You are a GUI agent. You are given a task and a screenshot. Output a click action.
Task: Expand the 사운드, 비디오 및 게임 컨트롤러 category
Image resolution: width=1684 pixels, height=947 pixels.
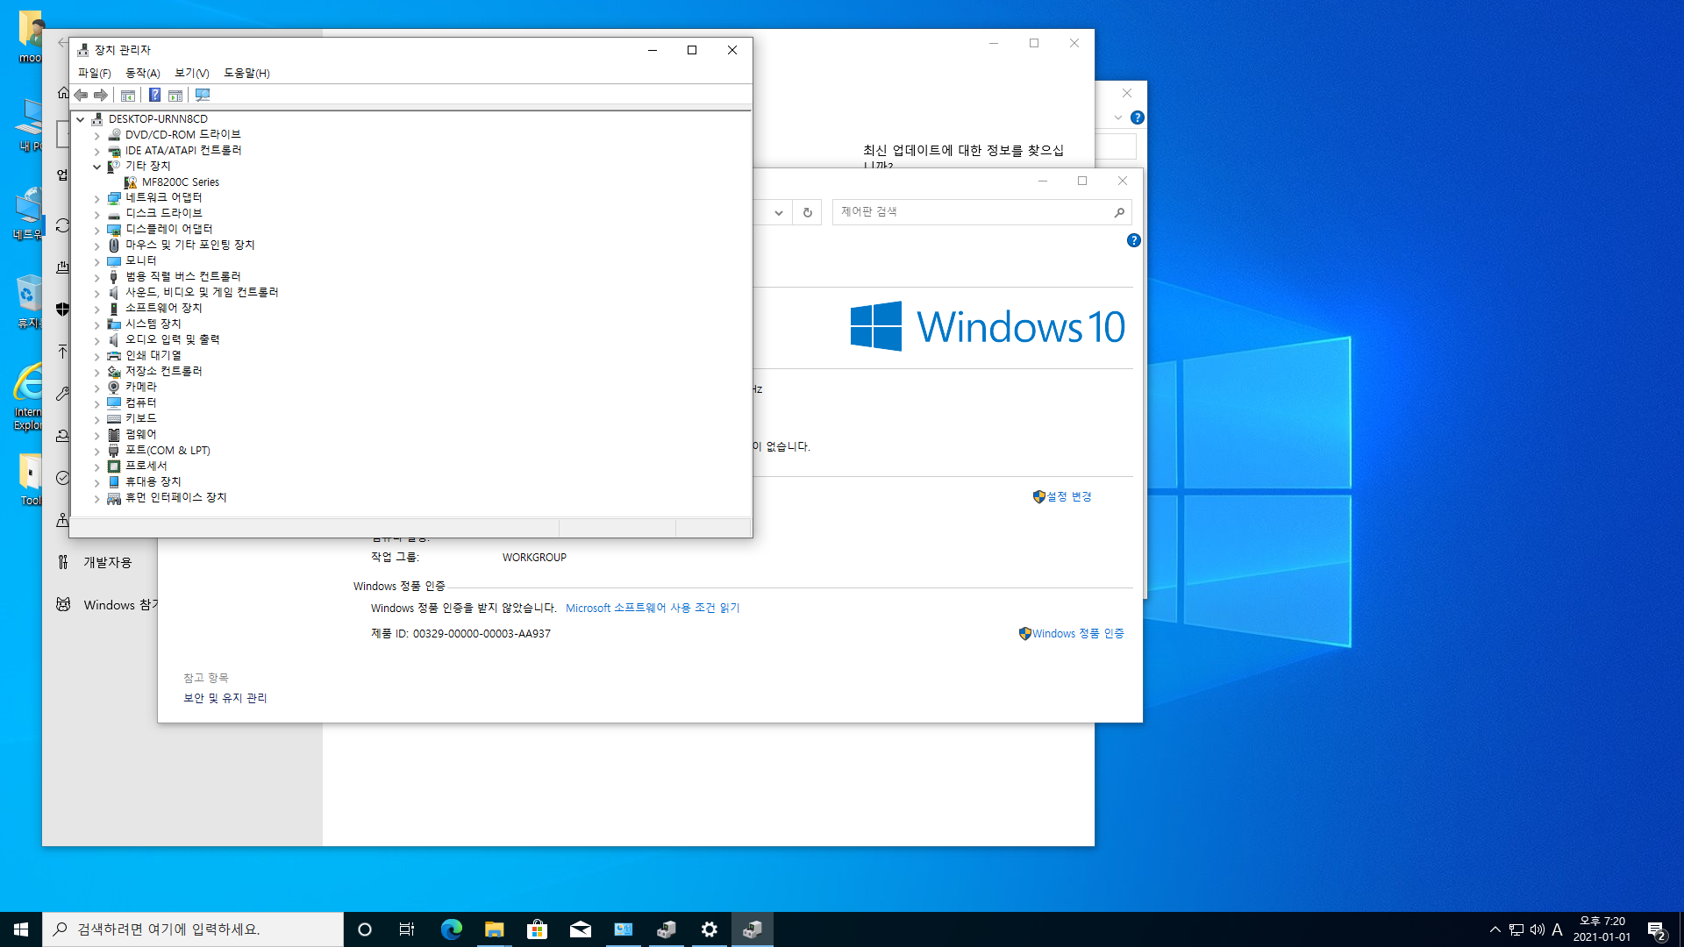coord(97,294)
